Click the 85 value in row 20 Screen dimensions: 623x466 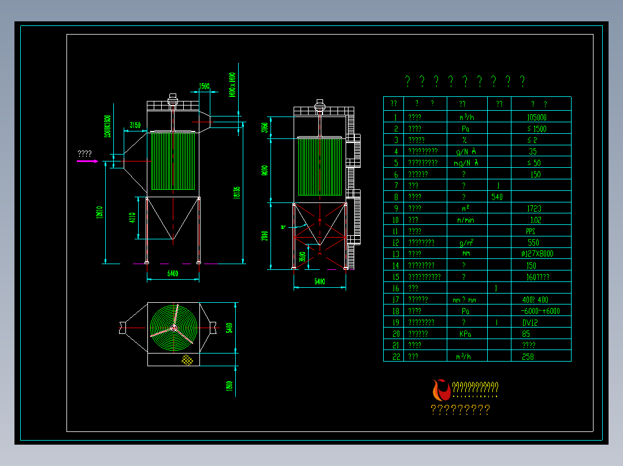[526, 334]
